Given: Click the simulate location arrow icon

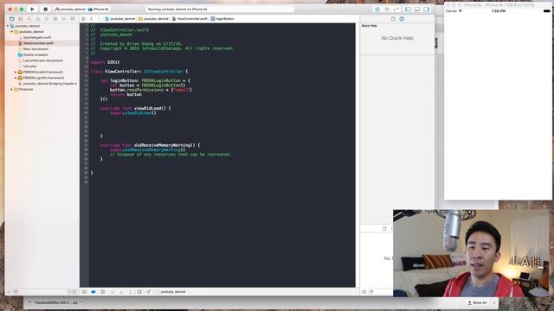Looking at the screenshot, I should point(148,292).
